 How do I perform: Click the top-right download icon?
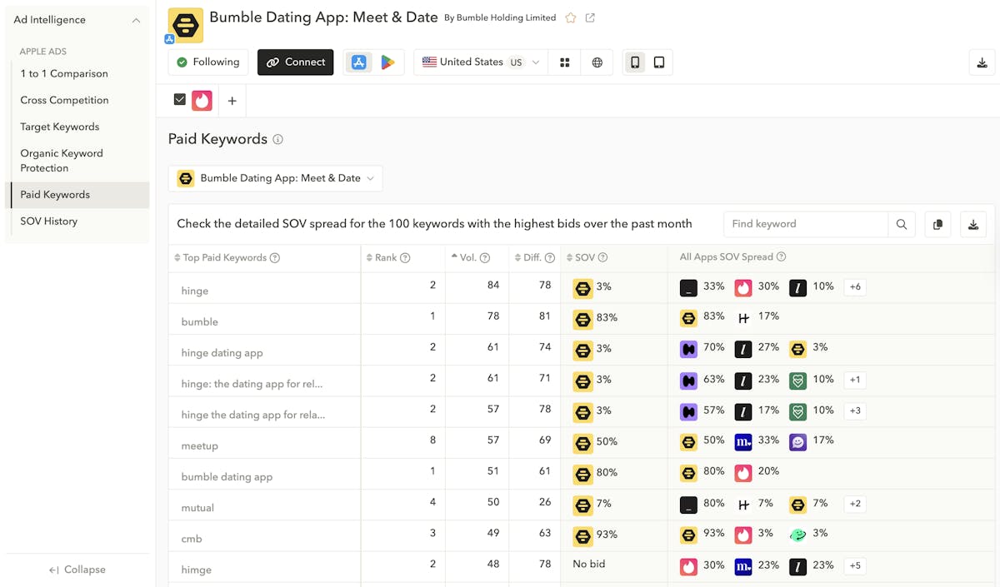point(982,62)
